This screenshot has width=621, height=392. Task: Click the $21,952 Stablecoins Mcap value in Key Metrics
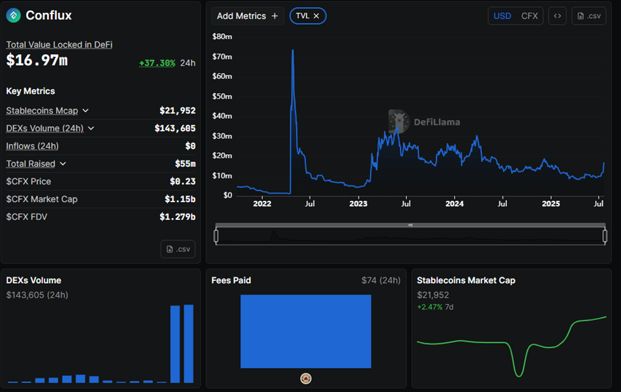pos(178,110)
